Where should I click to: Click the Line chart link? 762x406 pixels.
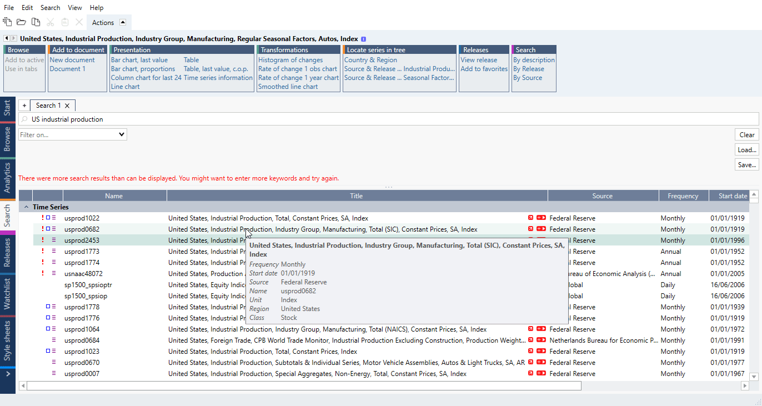[x=126, y=87]
